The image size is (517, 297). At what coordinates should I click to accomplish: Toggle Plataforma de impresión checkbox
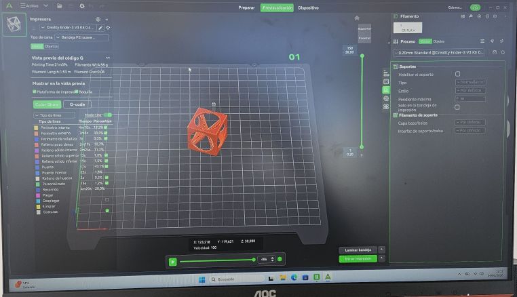coord(35,92)
